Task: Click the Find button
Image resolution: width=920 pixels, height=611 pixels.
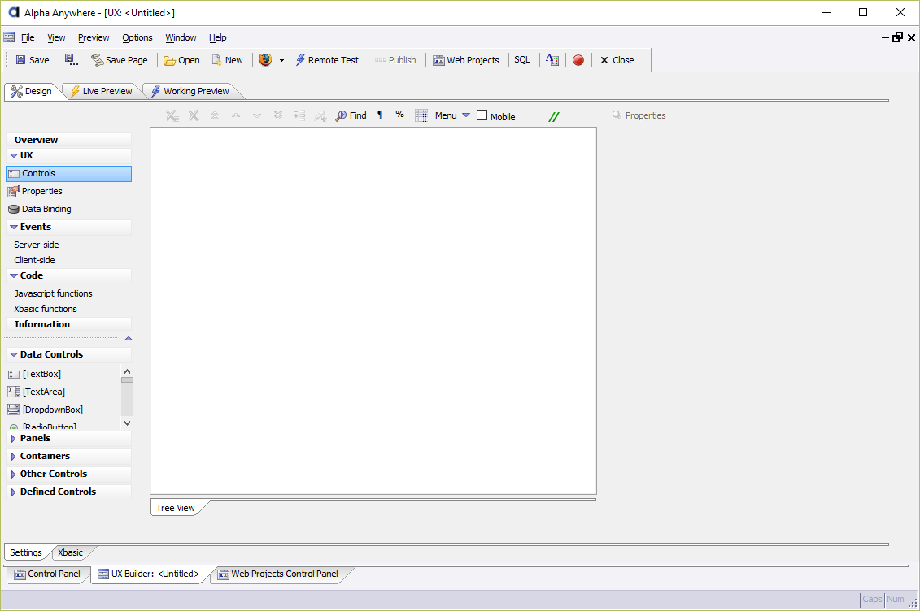Action: pos(351,116)
